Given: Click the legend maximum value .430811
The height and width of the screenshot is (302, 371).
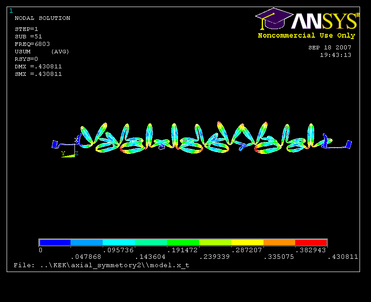Looking at the screenshot, I should click(343, 257).
